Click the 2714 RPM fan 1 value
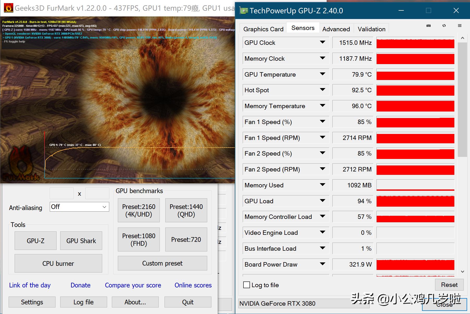 click(353, 138)
